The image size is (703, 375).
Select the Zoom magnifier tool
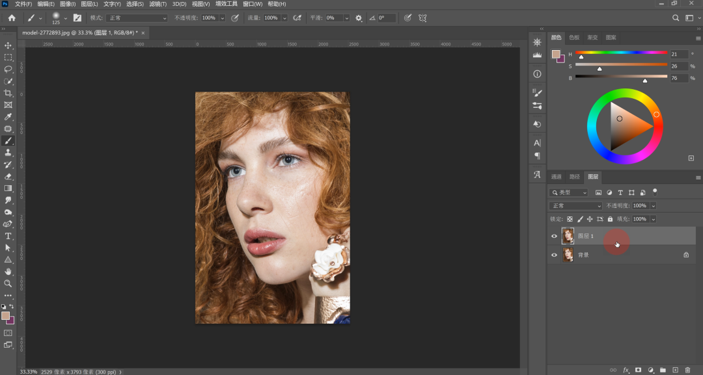point(8,283)
